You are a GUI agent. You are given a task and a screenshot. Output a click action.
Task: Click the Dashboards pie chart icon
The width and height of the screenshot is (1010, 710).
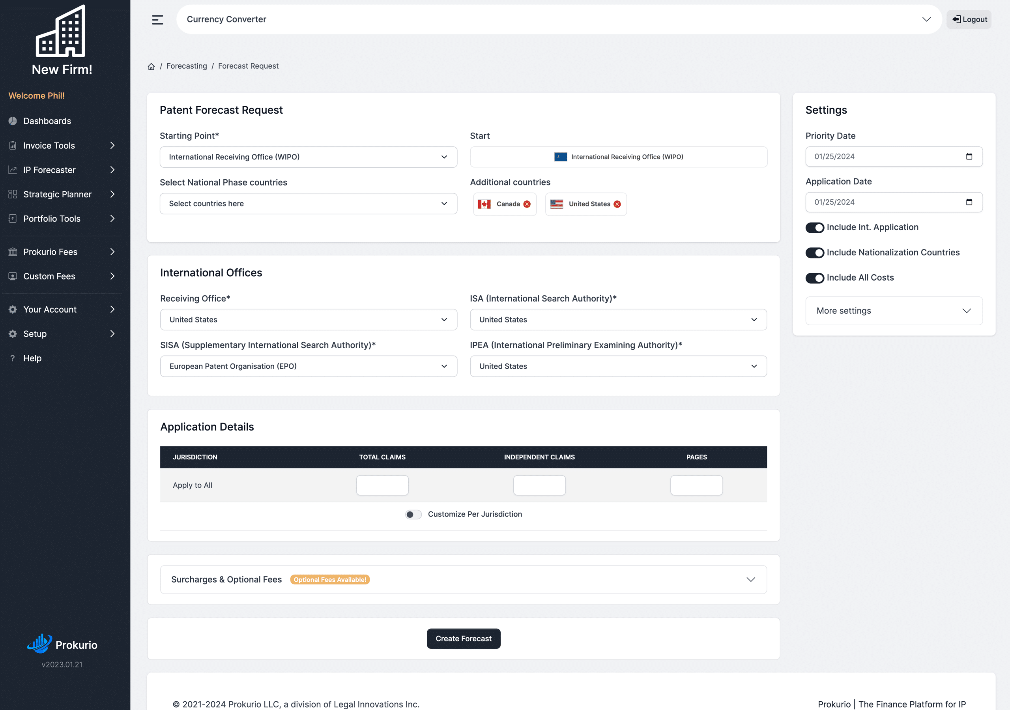click(13, 121)
